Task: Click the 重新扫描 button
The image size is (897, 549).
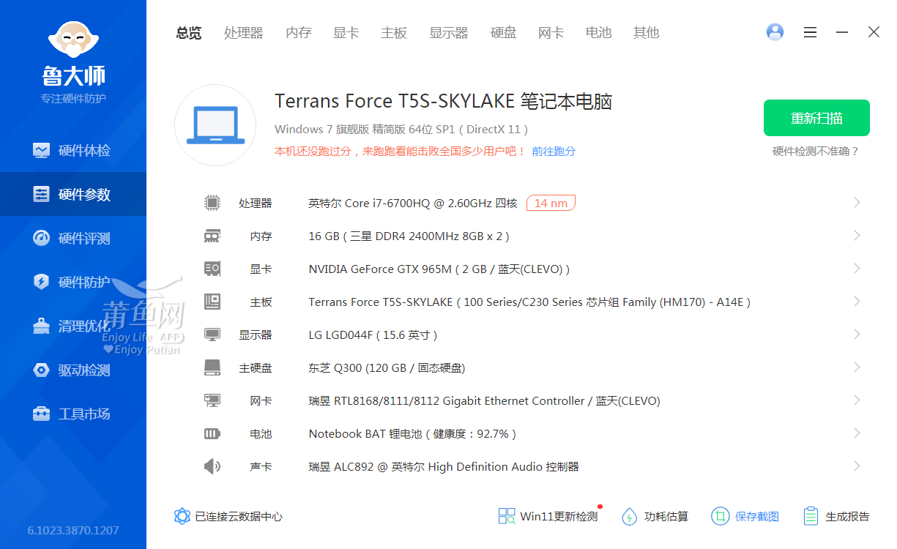Action: (816, 118)
